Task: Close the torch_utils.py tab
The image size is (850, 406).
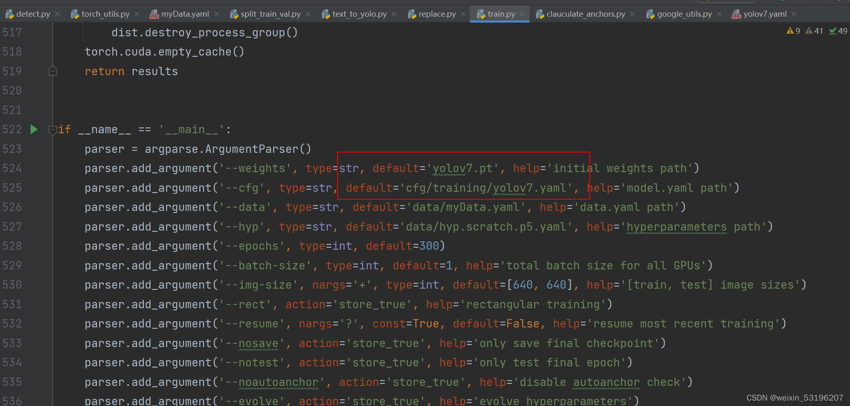Action: [x=137, y=14]
